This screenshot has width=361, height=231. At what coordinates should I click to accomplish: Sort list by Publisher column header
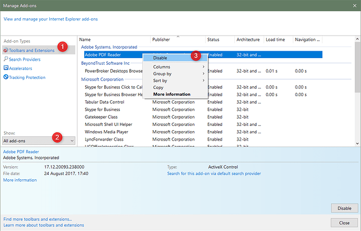tap(161, 40)
